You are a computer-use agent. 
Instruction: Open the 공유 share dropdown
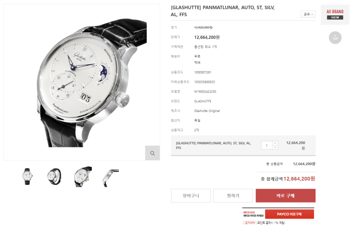coord(308,14)
